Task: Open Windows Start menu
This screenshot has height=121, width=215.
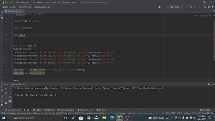Action: tap(4, 118)
